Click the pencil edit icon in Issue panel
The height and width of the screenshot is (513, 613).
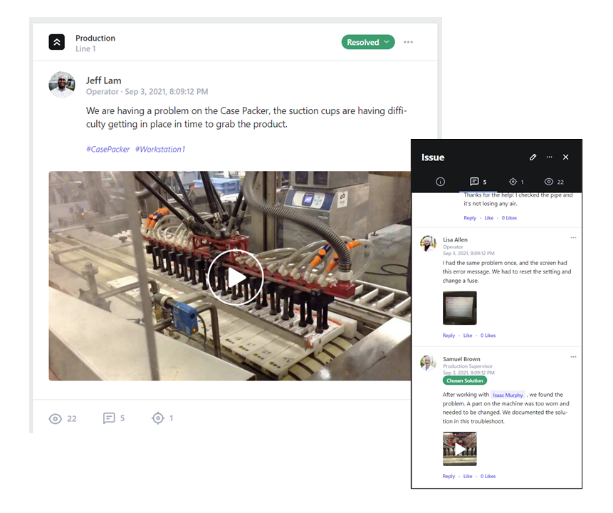(x=533, y=157)
